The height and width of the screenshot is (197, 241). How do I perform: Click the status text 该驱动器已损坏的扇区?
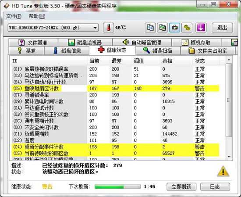70,172
